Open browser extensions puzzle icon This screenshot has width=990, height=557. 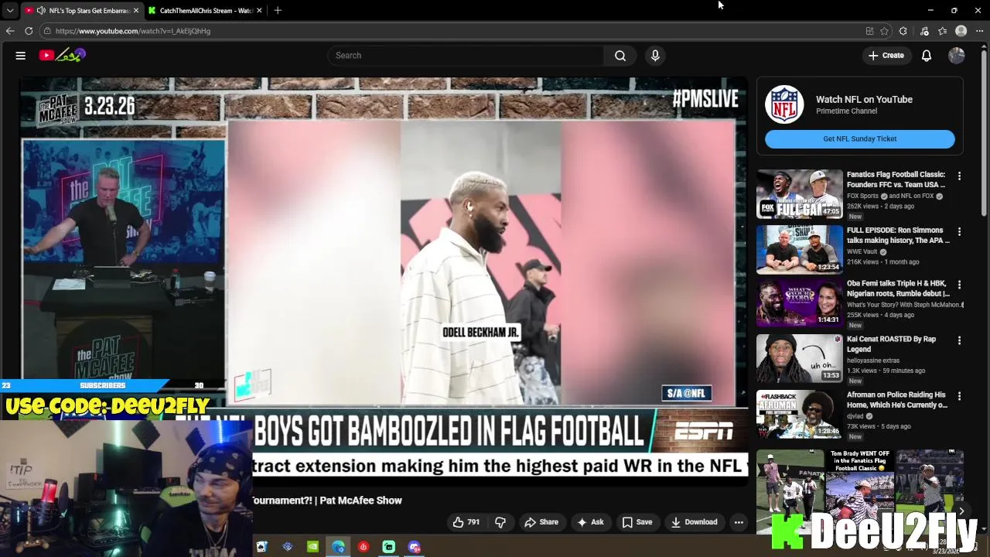click(x=903, y=31)
